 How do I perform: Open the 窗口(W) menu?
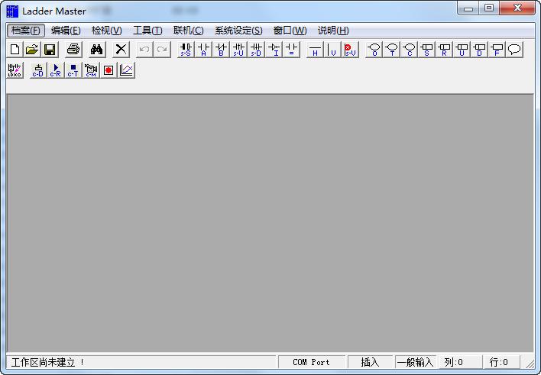(x=290, y=31)
